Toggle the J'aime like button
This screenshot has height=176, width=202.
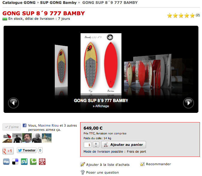click(12, 127)
